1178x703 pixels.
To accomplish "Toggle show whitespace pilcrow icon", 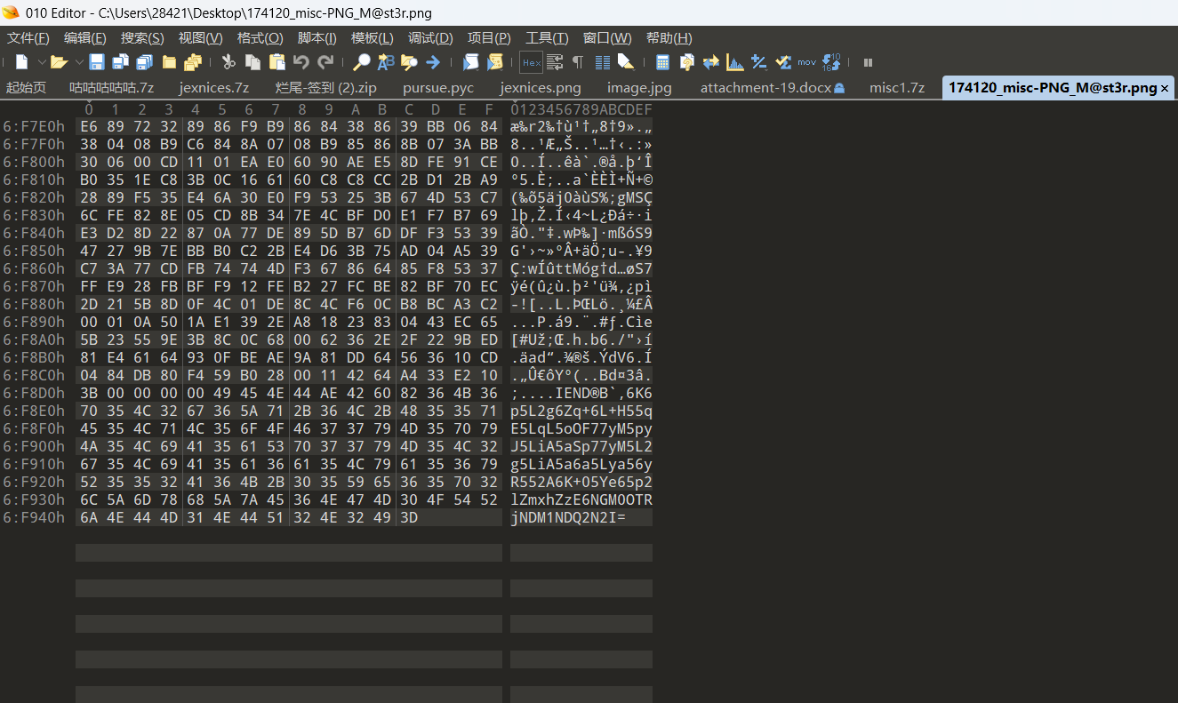I will (578, 62).
